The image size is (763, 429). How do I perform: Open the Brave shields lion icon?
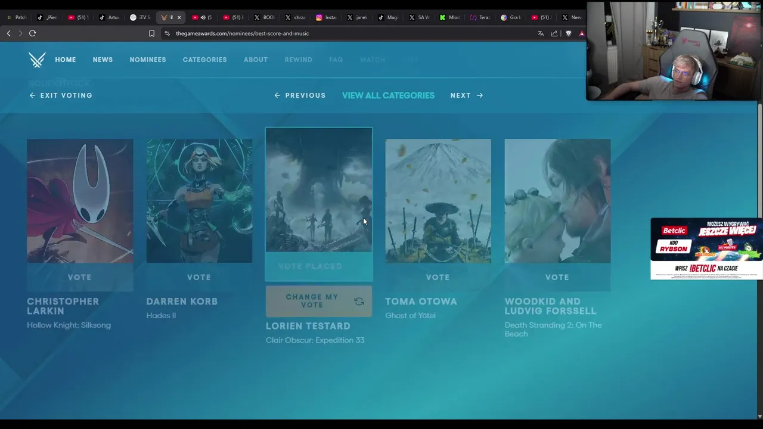[568, 33]
